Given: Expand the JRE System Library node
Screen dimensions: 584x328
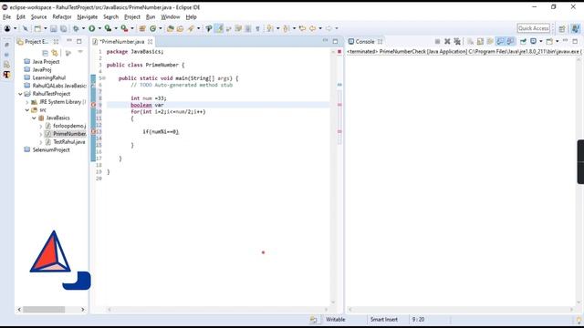Looking at the screenshot, I should tap(27, 102).
